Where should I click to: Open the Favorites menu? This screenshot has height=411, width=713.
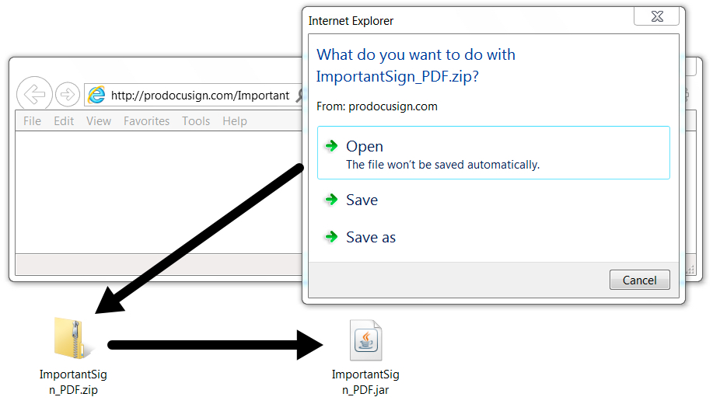pos(146,121)
